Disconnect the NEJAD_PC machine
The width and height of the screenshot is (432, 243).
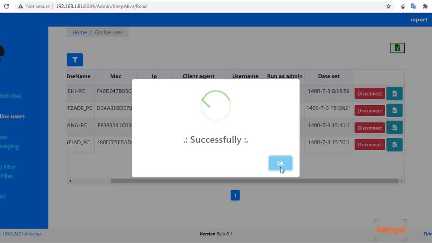370,145
